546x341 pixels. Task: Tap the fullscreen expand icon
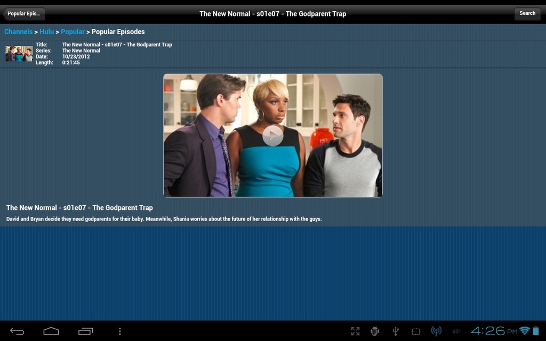[x=355, y=331]
